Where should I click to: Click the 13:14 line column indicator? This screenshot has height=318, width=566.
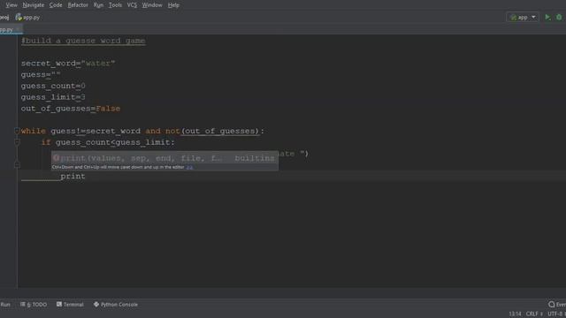pos(515,314)
